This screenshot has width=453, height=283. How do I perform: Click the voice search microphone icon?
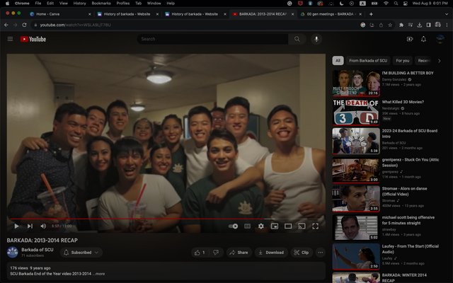pyautogui.click(x=316, y=39)
